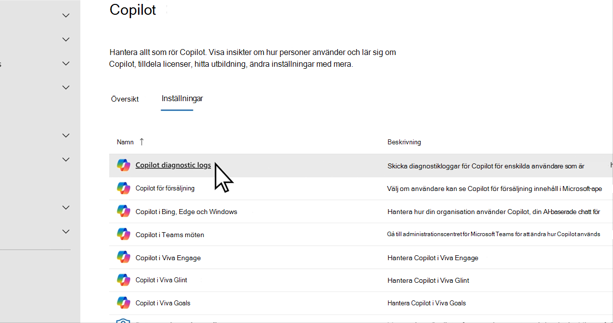Click description 'Gå till administrationscentret för Microsoft Teams'

click(494, 234)
